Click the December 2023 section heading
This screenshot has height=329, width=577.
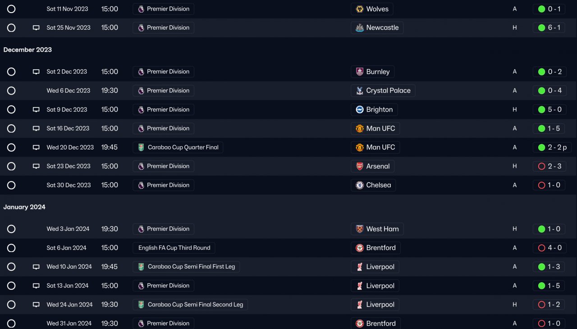tap(27, 50)
